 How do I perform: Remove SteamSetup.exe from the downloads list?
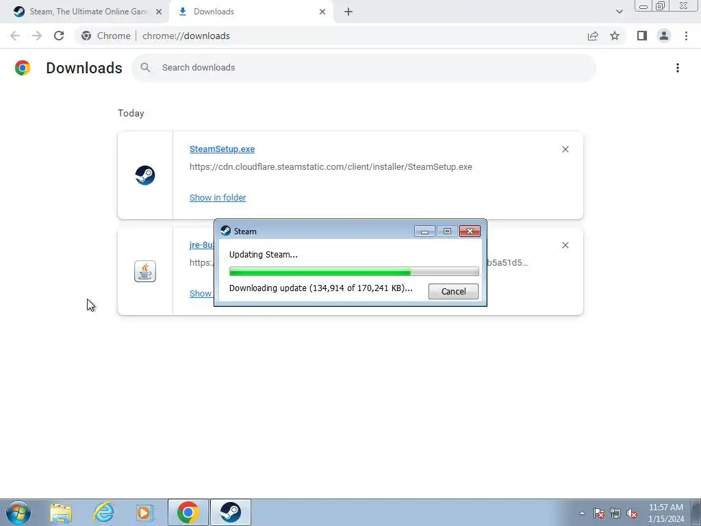click(x=565, y=149)
